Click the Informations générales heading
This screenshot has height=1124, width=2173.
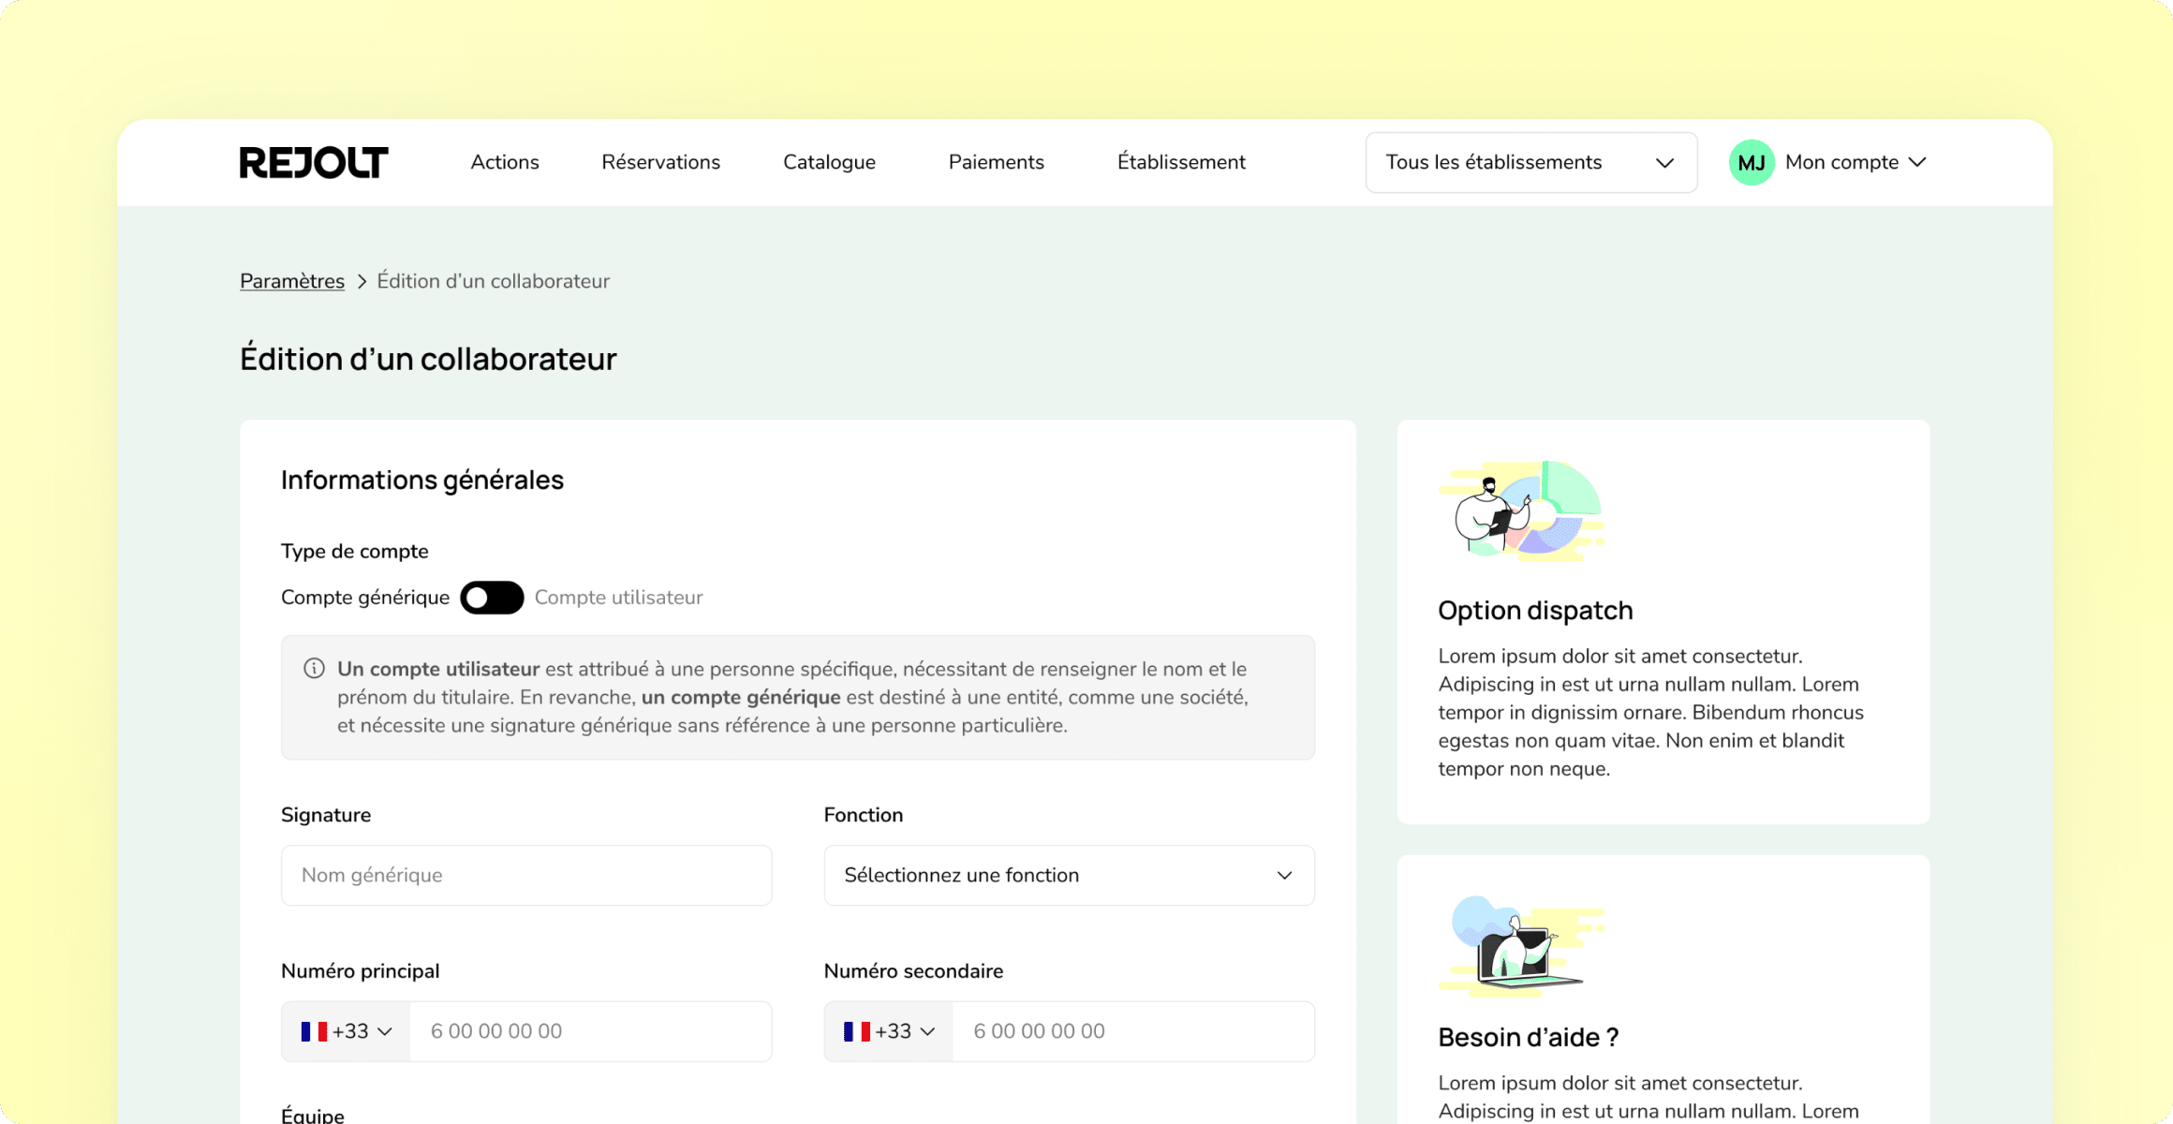(x=422, y=480)
